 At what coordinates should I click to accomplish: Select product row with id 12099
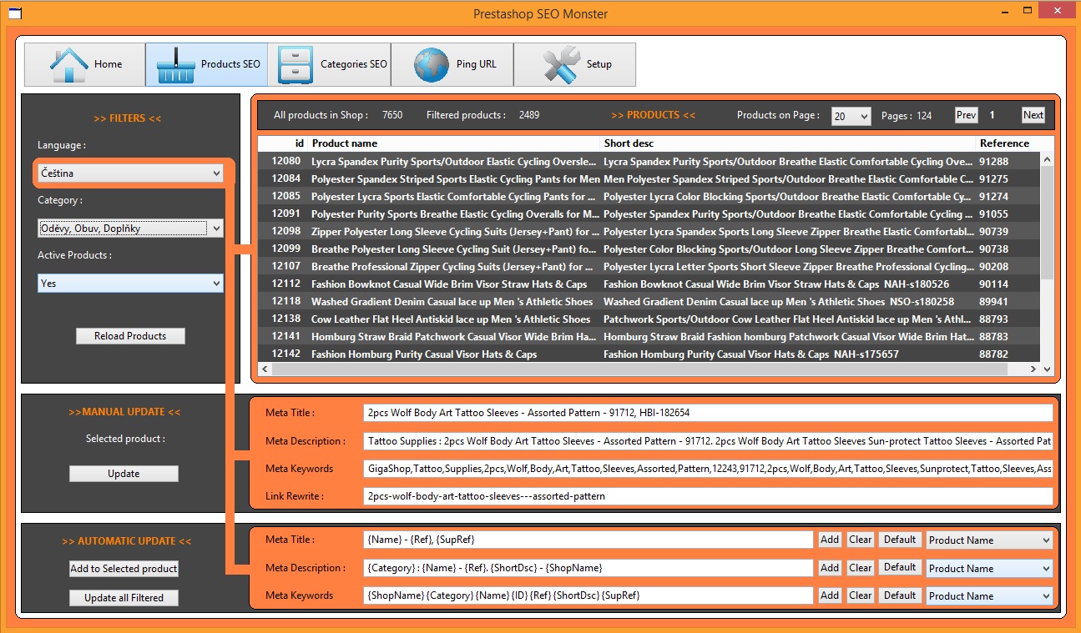[x=649, y=249]
